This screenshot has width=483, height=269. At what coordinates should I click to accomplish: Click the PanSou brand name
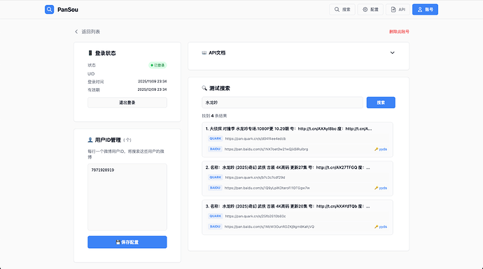pyautogui.click(x=68, y=10)
